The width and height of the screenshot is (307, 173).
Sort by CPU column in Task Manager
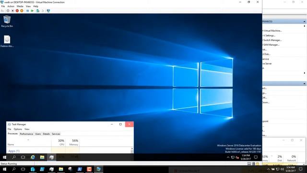point(59,142)
